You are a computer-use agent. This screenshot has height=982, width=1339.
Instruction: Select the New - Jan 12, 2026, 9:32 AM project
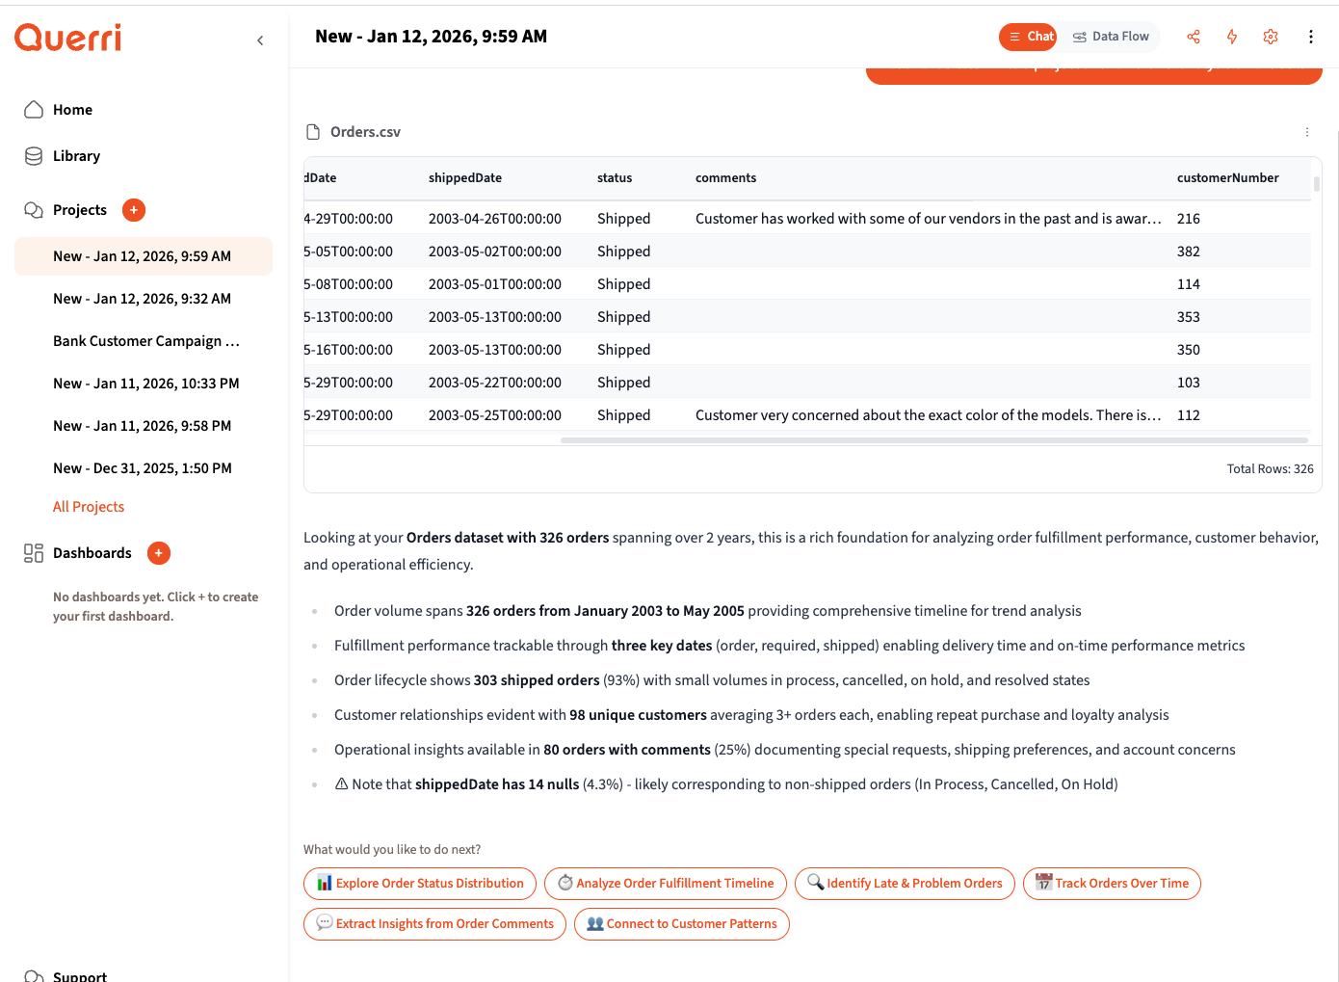tap(142, 298)
